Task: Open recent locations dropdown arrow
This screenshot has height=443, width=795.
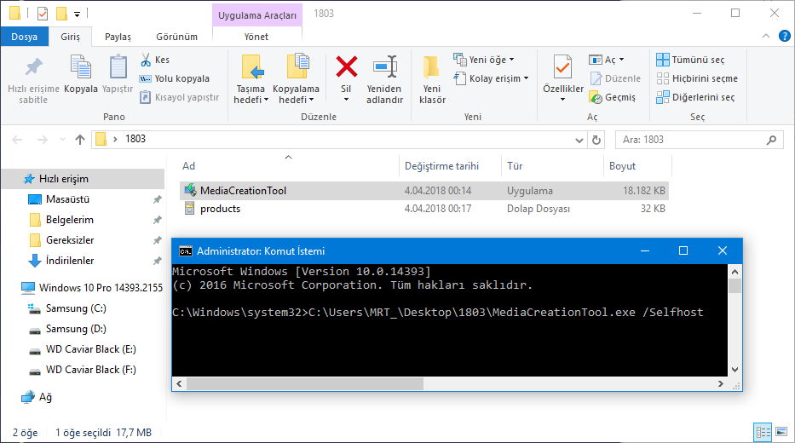Action: coord(62,140)
